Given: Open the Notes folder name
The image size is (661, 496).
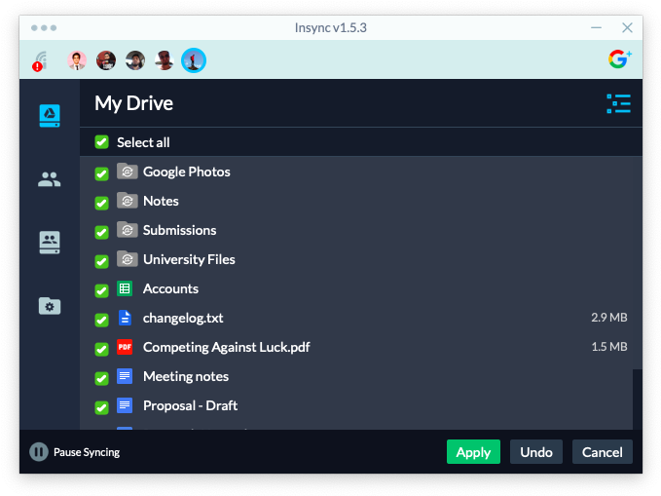Looking at the screenshot, I should [161, 201].
